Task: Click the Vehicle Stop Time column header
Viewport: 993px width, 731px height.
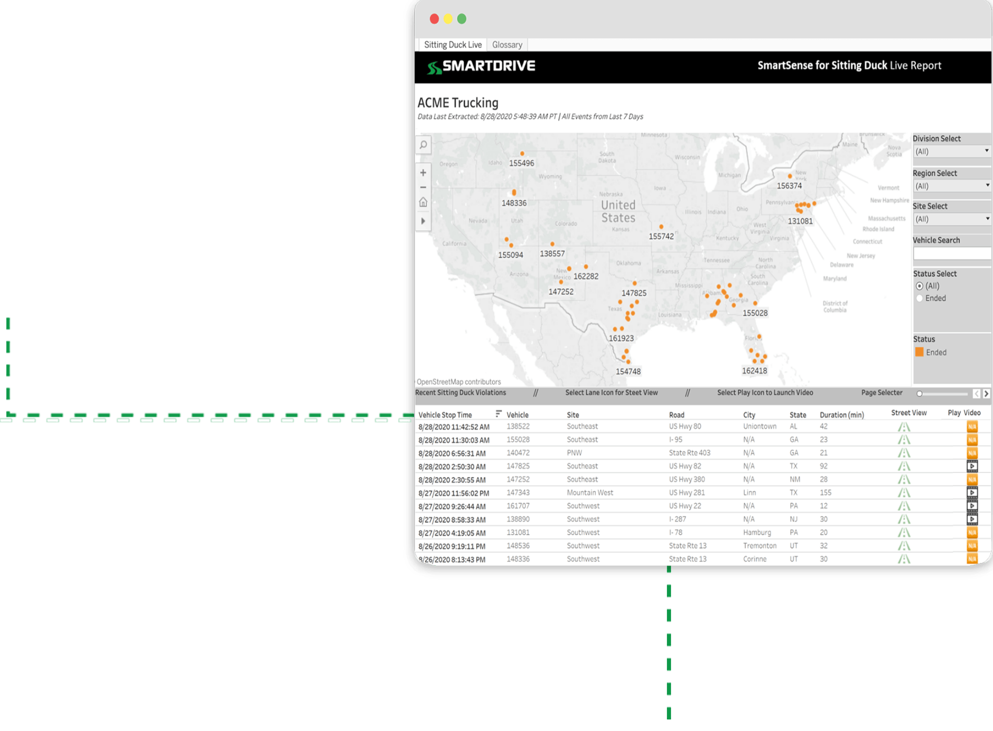Action: (445, 415)
